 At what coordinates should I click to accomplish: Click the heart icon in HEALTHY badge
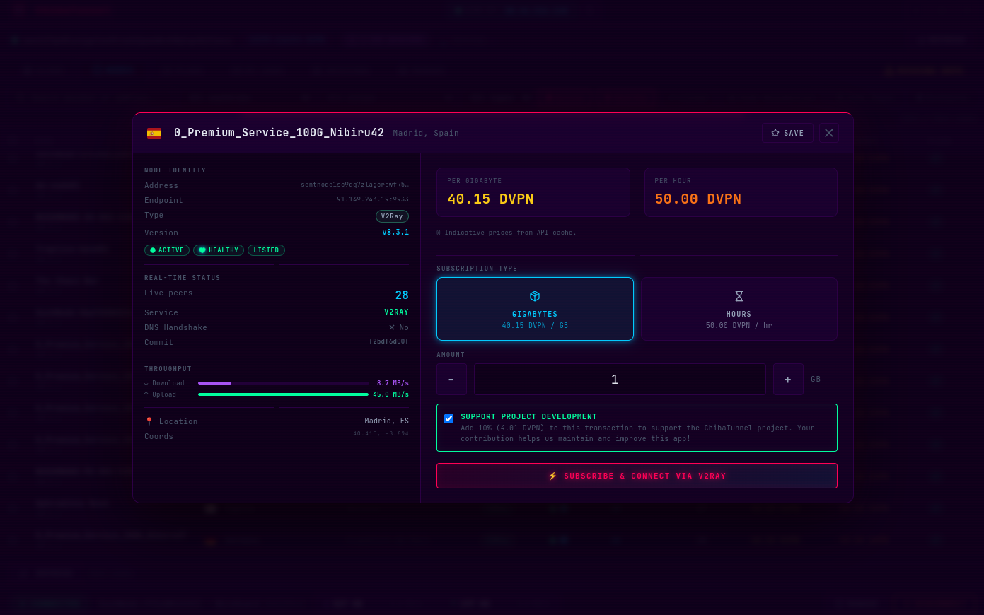tap(202, 250)
